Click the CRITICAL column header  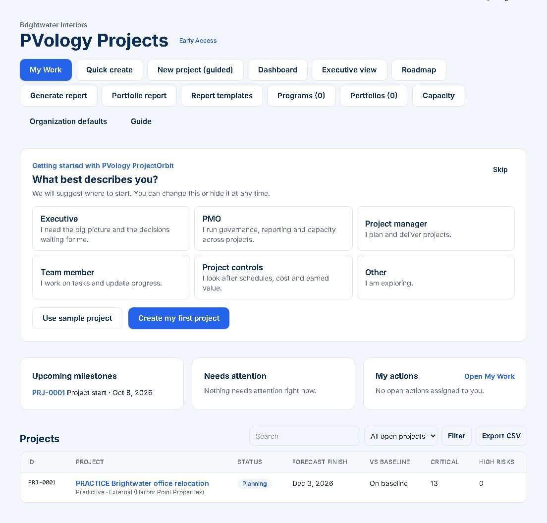click(444, 462)
